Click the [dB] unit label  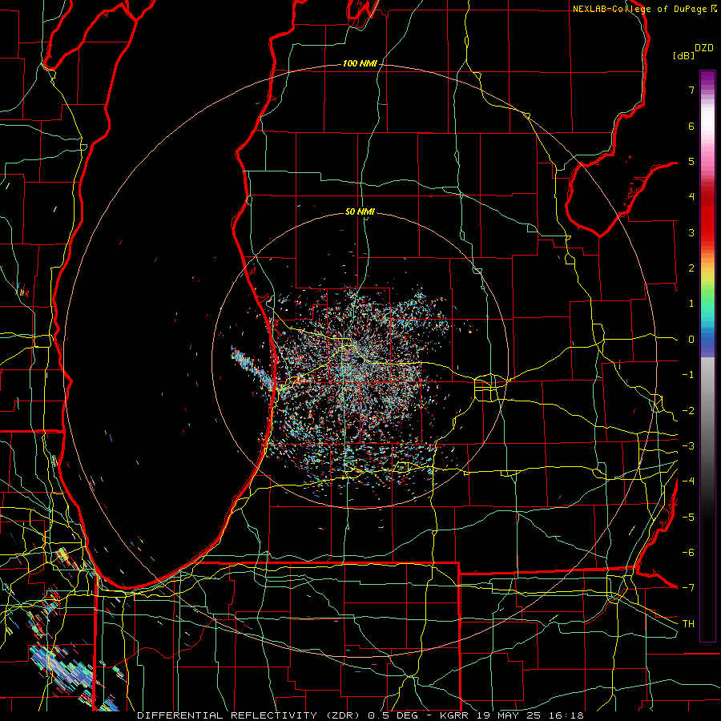click(x=683, y=55)
